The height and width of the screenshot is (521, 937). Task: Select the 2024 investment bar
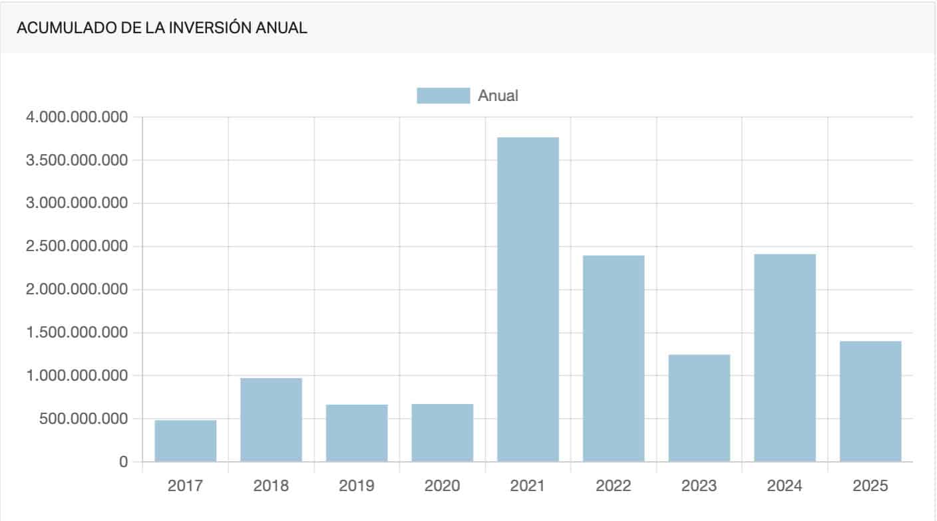tap(785, 358)
